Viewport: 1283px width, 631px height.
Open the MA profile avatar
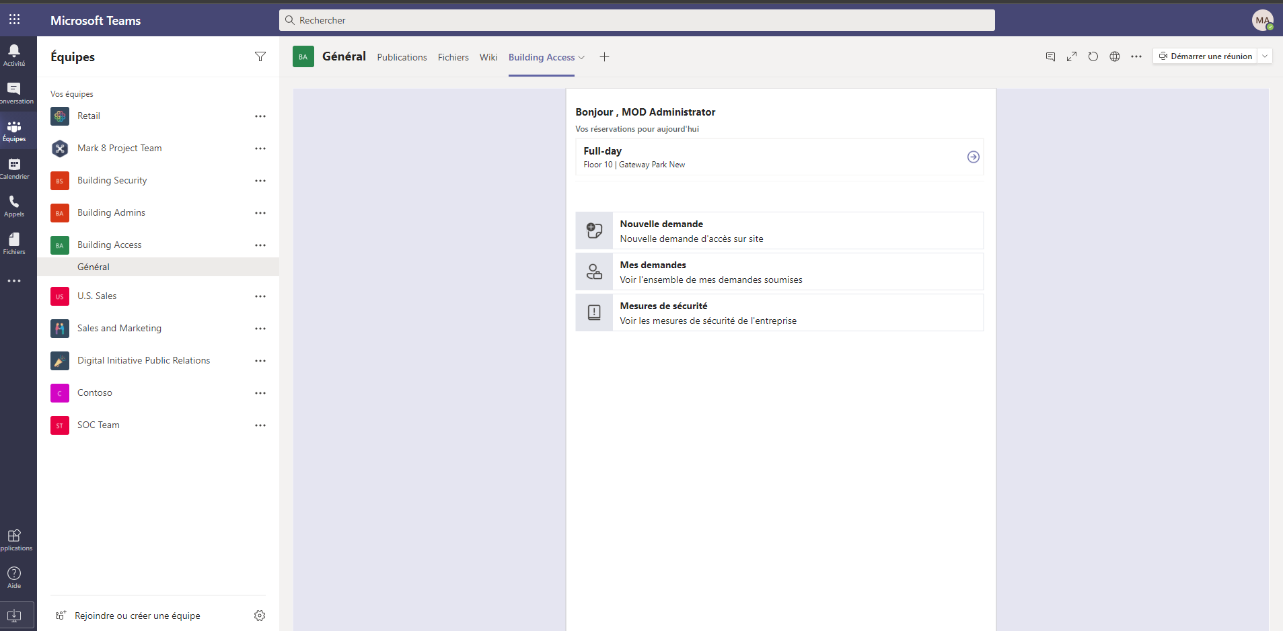pyautogui.click(x=1263, y=20)
